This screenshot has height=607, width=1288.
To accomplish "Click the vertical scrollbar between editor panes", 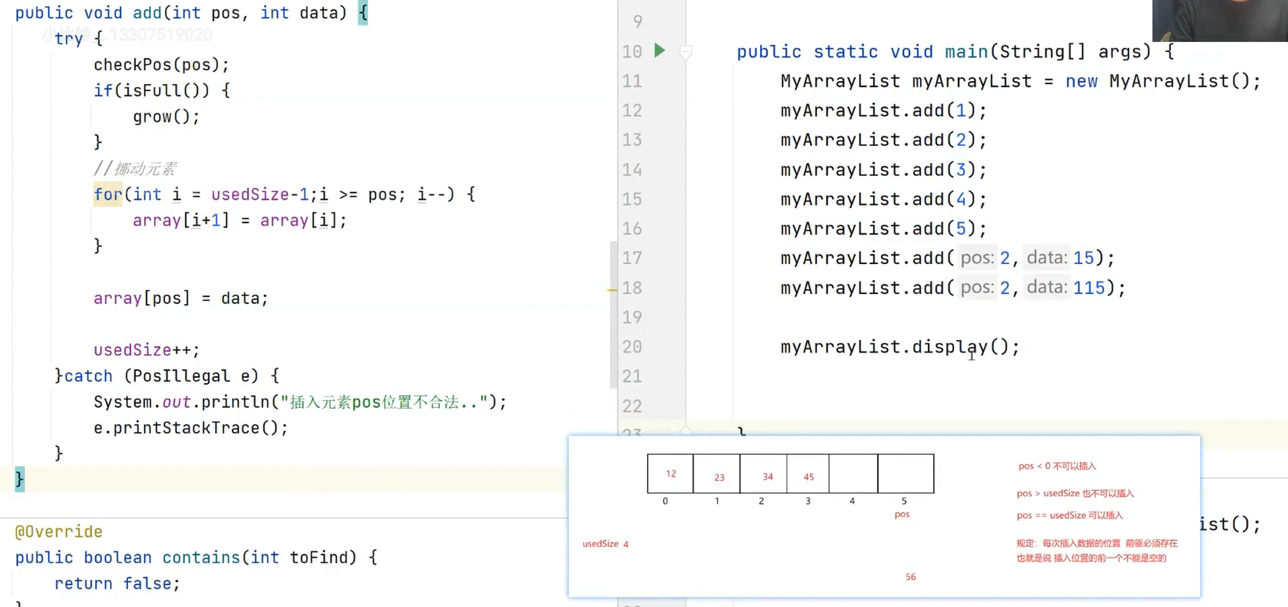I will pyautogui.click(x=613, y=314).
